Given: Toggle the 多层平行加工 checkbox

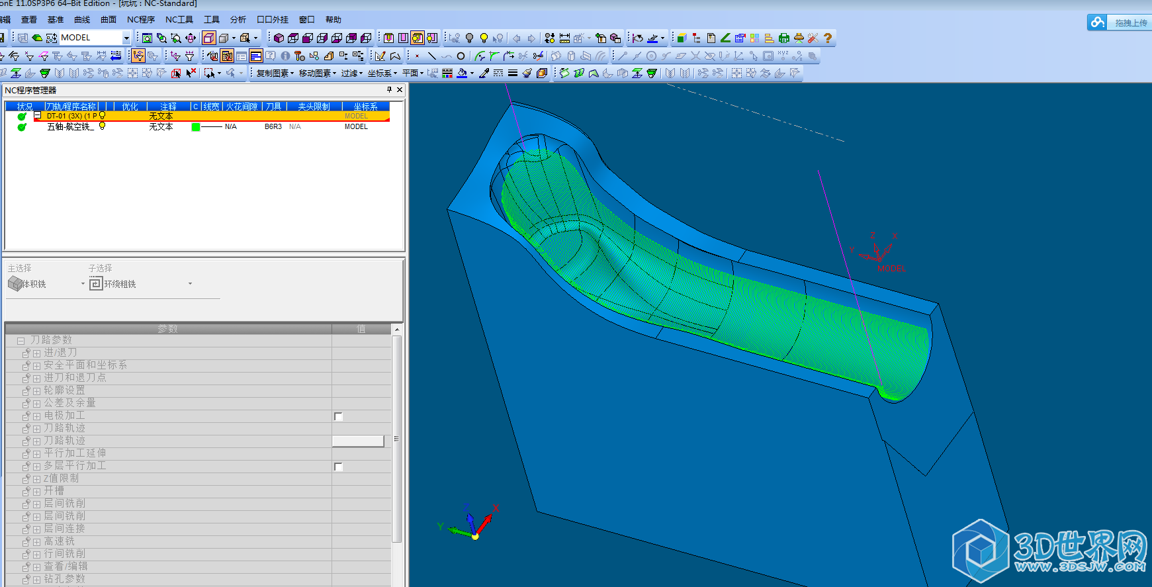Looking at the screenshot, I should tap(338, 467).
